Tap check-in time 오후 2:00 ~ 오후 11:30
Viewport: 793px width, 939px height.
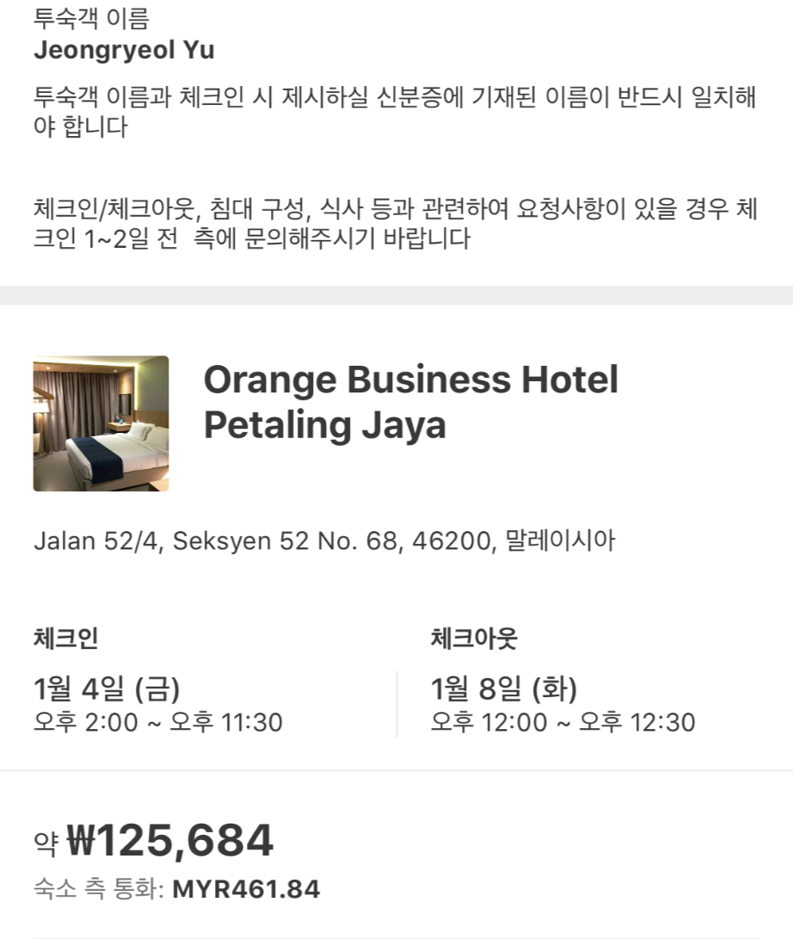pos(158,722)
